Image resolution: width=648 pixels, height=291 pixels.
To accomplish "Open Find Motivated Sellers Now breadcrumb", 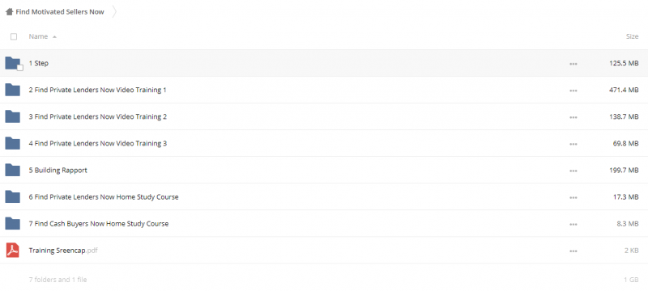I will coord(60,11).
